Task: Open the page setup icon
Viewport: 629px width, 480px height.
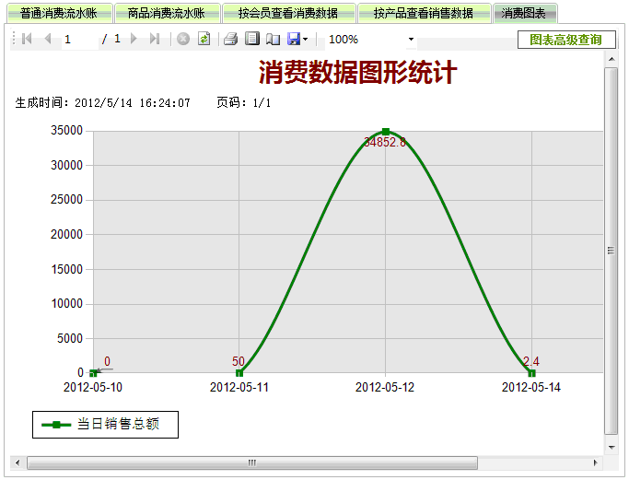Action: [273, 40]
